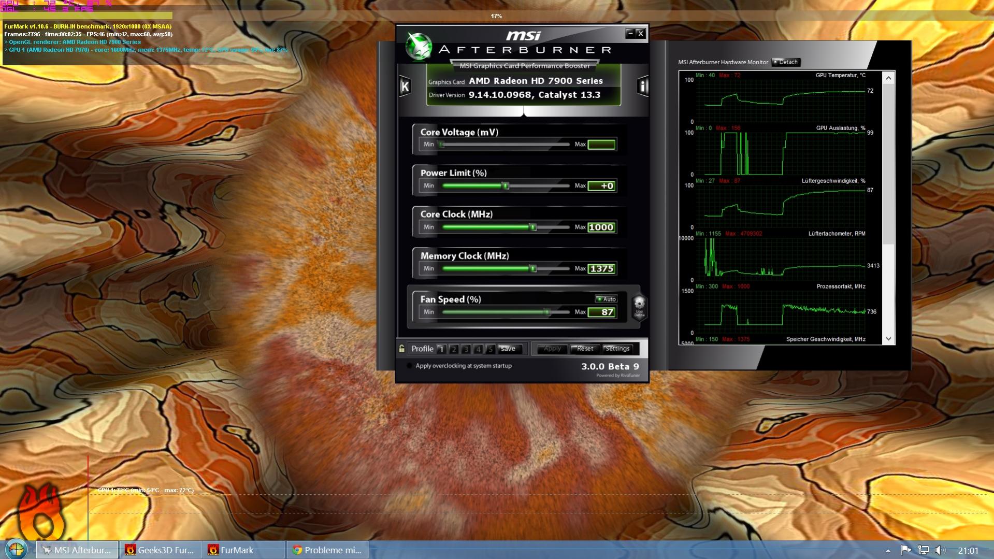Click the hardware monitor scroll-down arrow
Screen dimensions: 994x559
point(889,339)
